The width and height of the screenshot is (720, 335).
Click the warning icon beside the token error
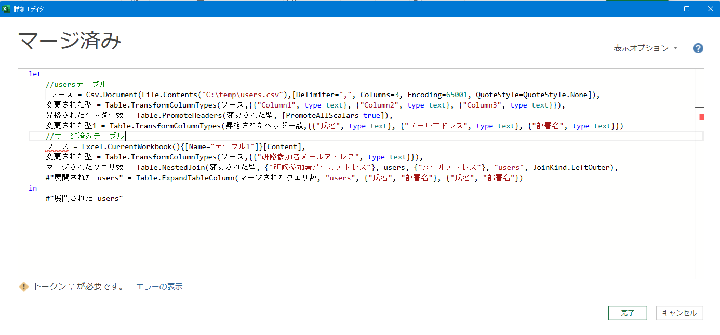[x=24, y=287]
